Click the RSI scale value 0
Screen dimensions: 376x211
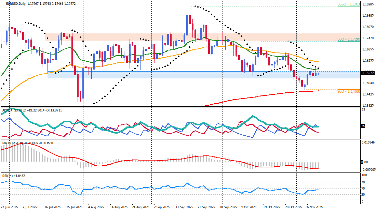pos(363,202)
